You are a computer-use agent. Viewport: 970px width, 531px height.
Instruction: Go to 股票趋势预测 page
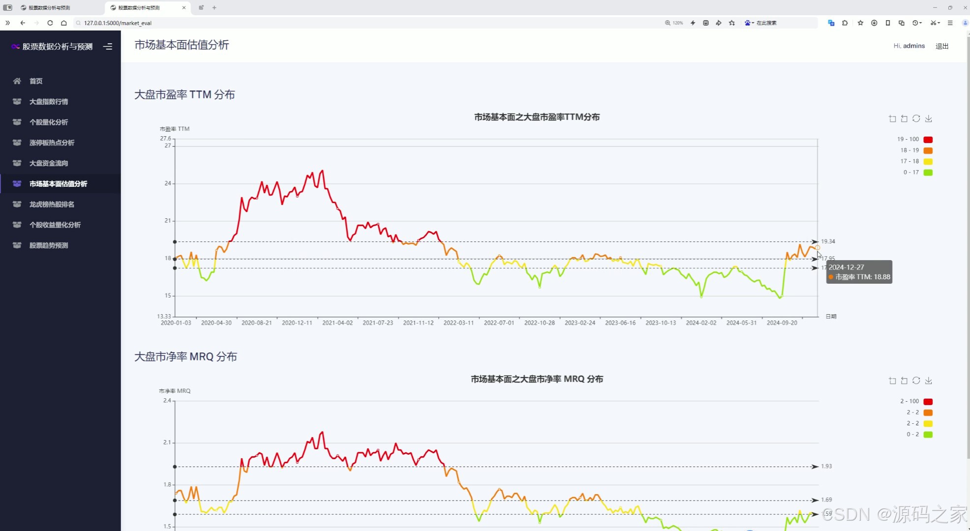coord(48,245)
